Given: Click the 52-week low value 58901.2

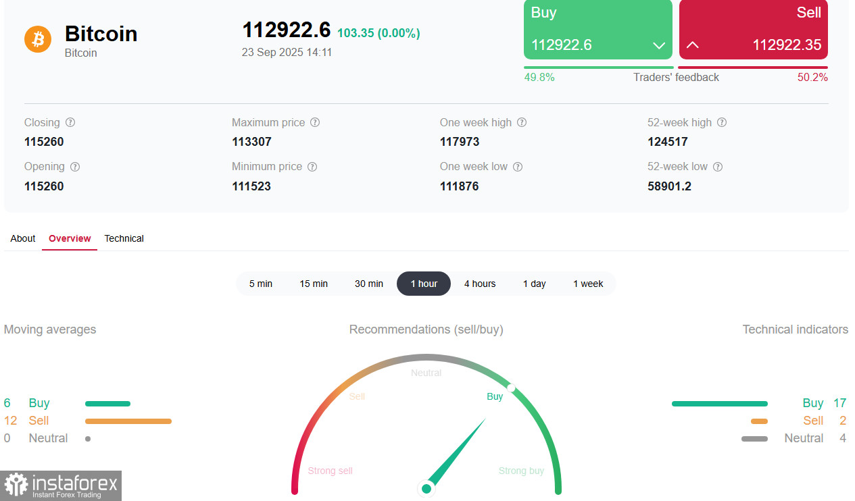Looking at the screenshot, I should pos(670,186).
